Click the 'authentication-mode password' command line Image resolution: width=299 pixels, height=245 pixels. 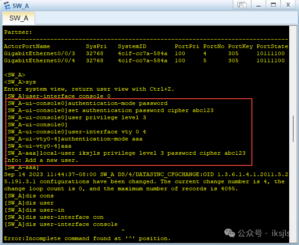click(87, 103)
